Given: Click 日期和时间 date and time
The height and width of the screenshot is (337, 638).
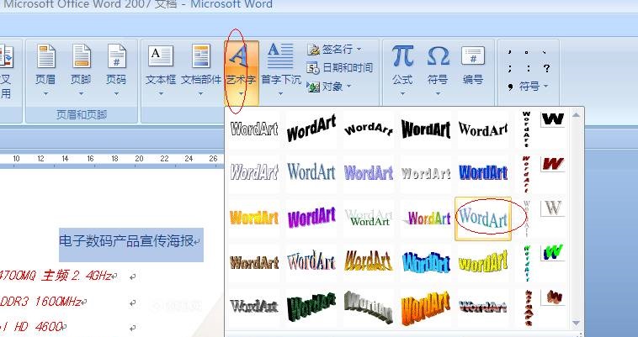Looking at the screenshot, I should point(340,68).
